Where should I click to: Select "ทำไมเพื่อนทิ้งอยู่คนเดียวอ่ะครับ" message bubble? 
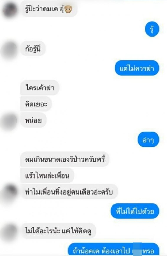point(69,192)
